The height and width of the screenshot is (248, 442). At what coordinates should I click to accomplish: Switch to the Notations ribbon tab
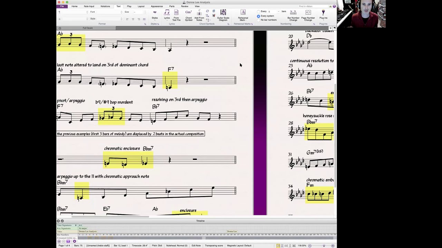pyautogui.click(x=105, y=6)
